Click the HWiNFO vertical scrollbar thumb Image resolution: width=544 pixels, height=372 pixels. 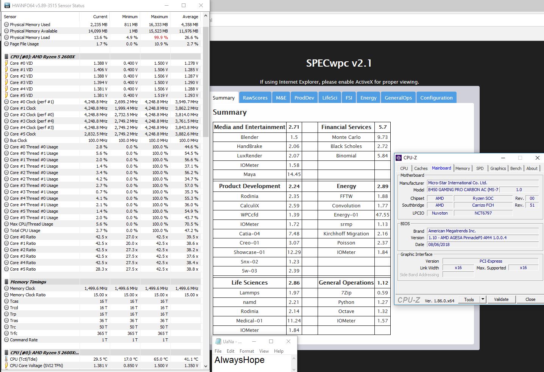[206, 81]
